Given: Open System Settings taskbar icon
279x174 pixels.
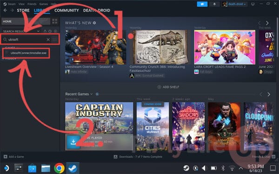Looking at the screenshot, I should click(19, 168).
